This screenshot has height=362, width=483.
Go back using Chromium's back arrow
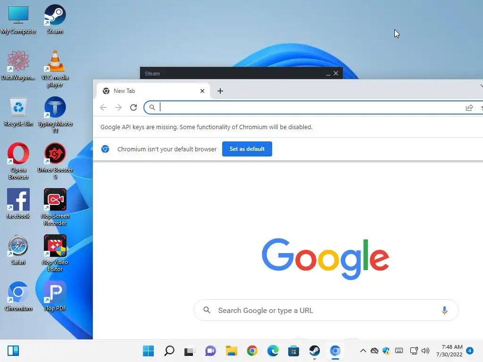(103, 107)
